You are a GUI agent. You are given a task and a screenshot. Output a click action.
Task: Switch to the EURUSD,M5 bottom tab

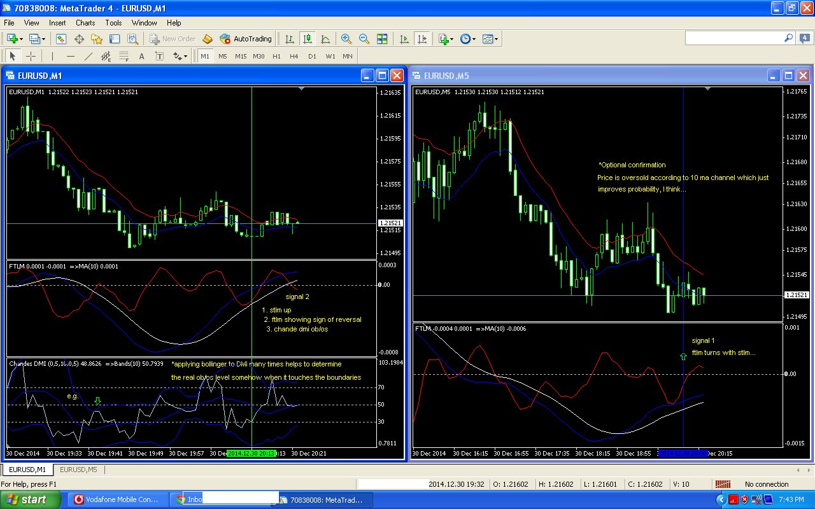tap(78, 470)
